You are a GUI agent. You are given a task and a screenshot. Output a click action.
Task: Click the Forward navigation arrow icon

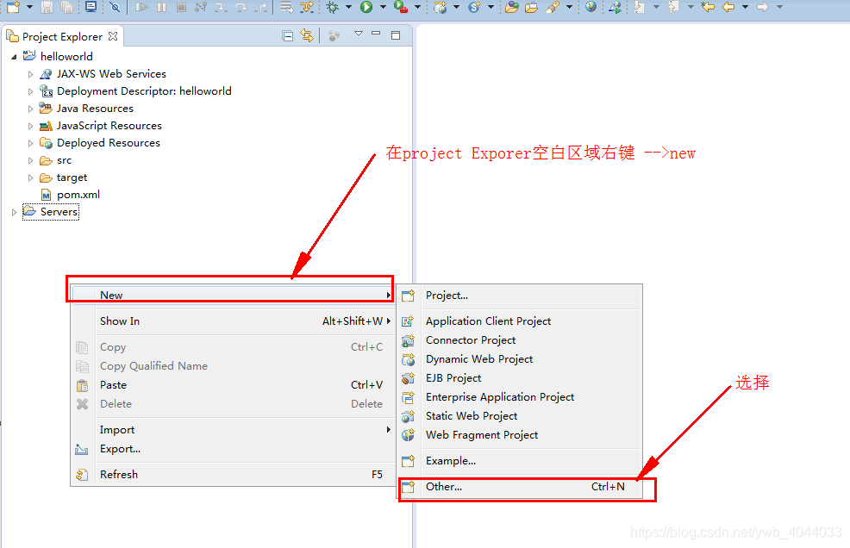(x=763, y=7)
